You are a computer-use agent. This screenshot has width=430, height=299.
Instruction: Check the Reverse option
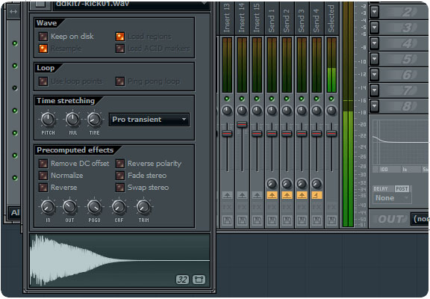pos(43,188)
